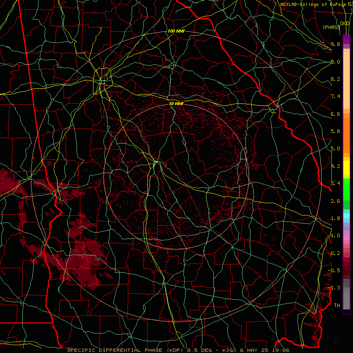This screenshot has width=353, height=353.
Task: Pick the peach segment of the color bar
Action: click(x=346, y=80)
